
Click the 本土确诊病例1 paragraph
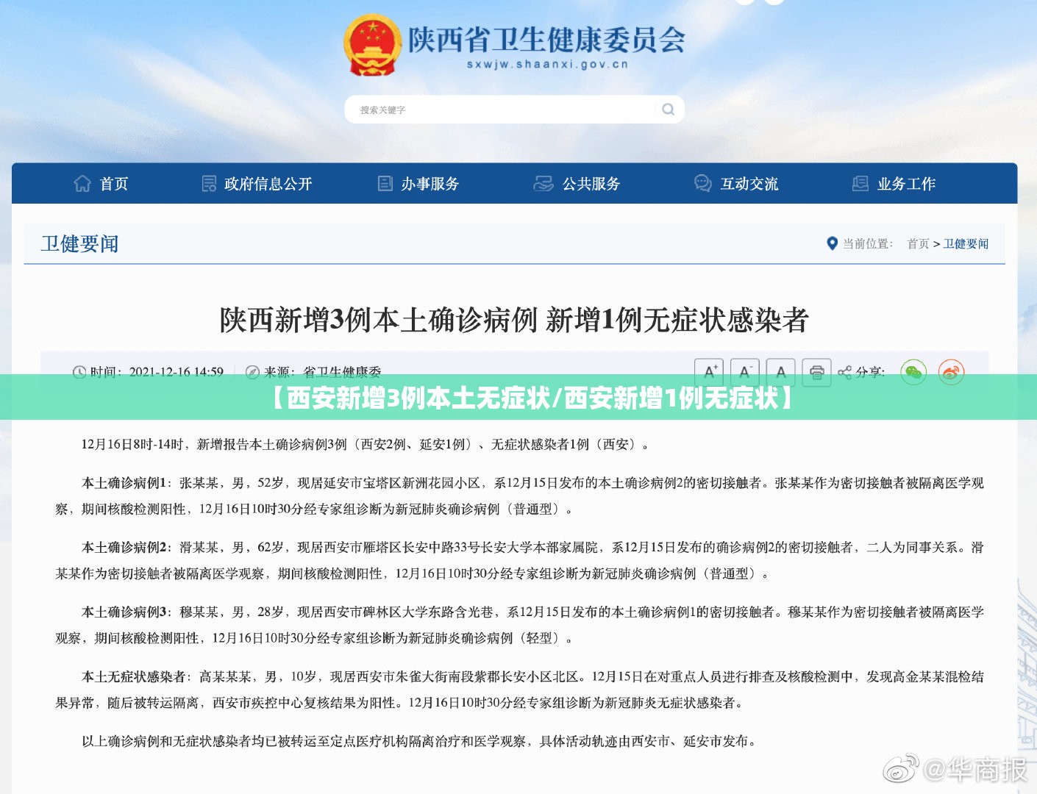519,496
